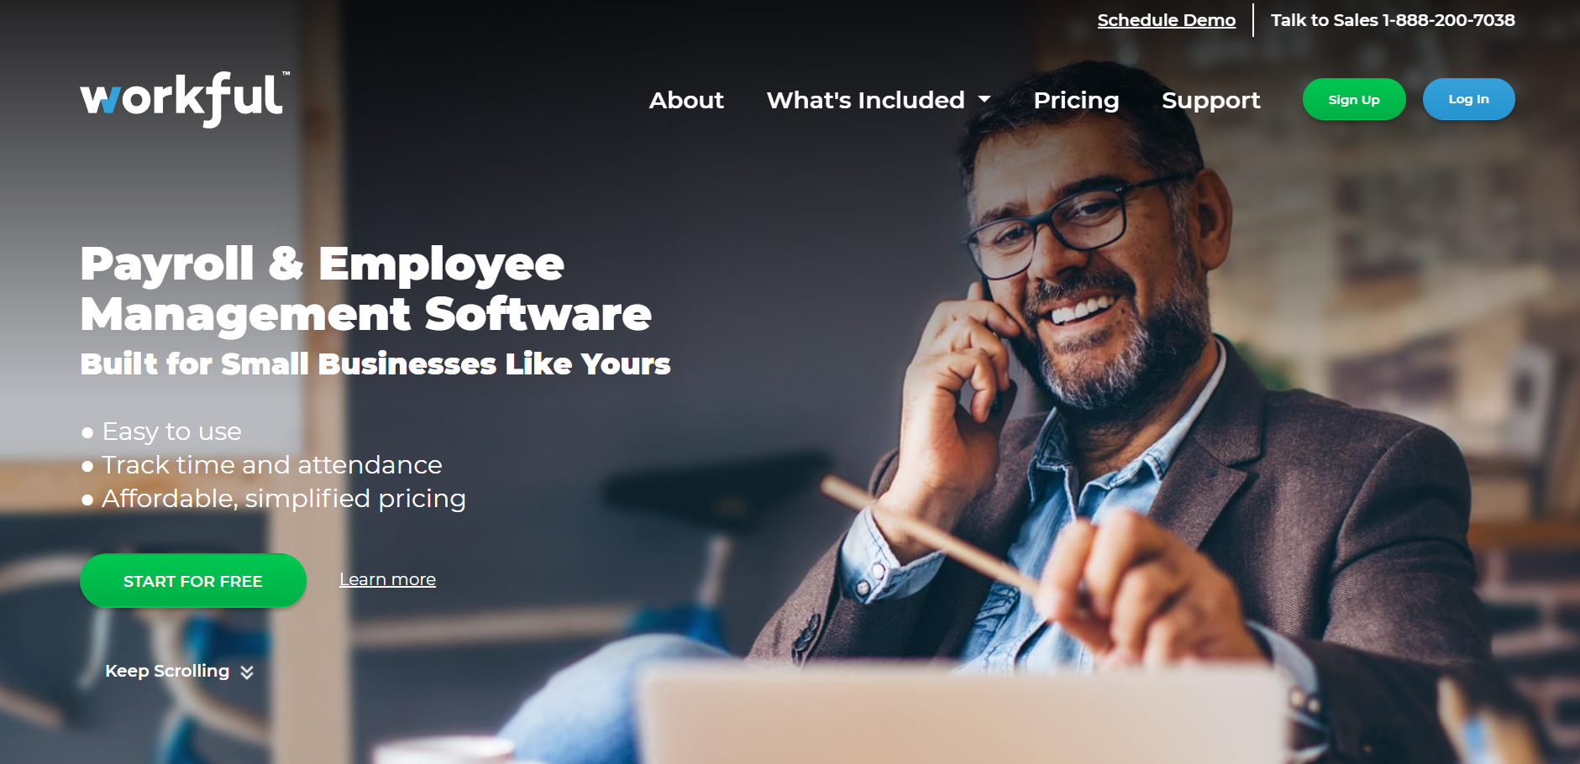Click the Track time and attendance bullet
The image size is (1580, 764).
tap(261, 465)
